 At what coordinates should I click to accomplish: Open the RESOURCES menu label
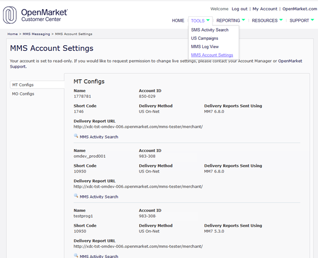[x=264, y=20]
